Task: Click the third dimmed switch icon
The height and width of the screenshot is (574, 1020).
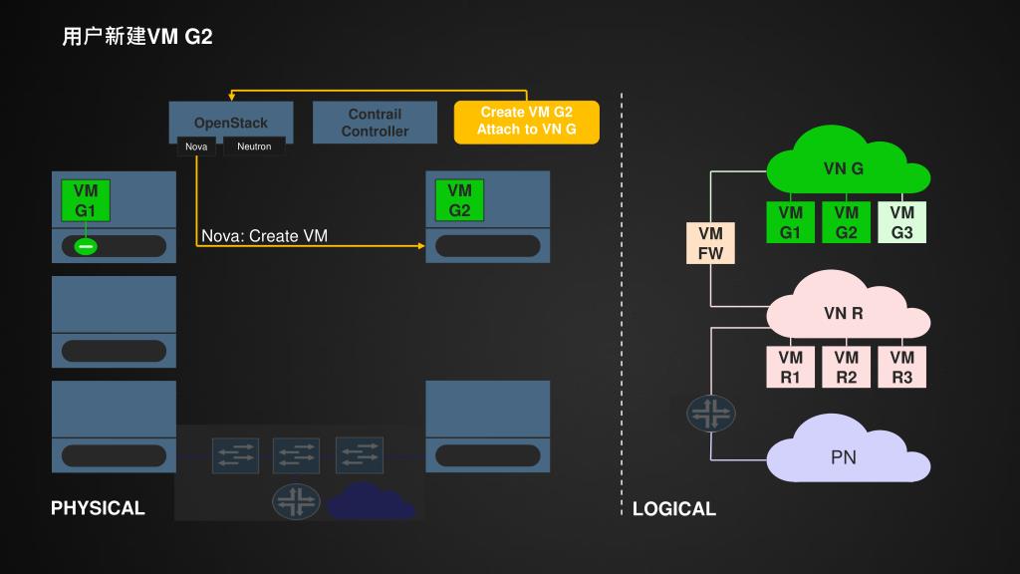Action: click(x=359, y=455)
